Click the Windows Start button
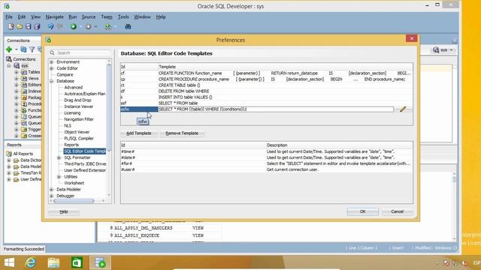Screen dimensions: 481x270 (9, 262)
